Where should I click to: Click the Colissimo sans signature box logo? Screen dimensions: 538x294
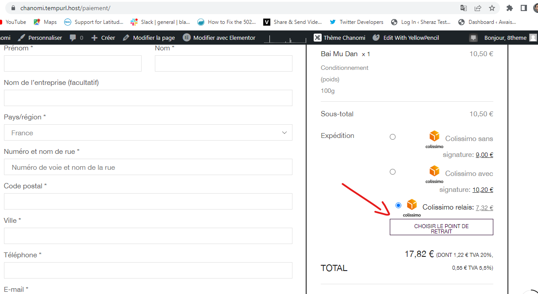click(x=434, y=139)
